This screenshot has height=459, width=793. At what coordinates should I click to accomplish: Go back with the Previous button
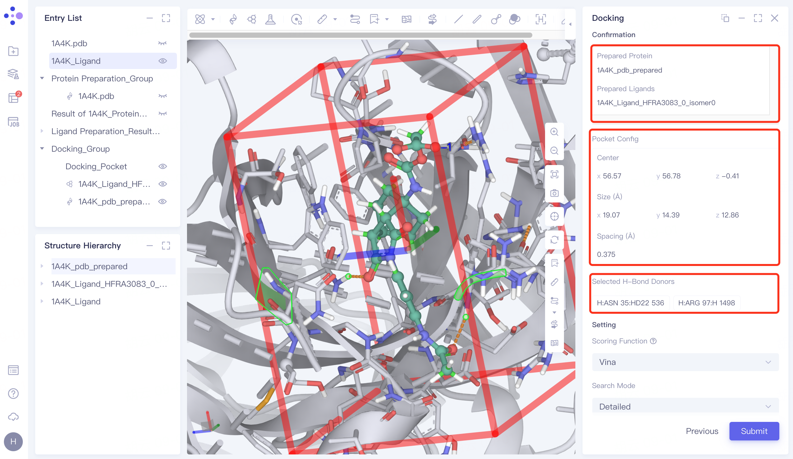tap(702, 431)
